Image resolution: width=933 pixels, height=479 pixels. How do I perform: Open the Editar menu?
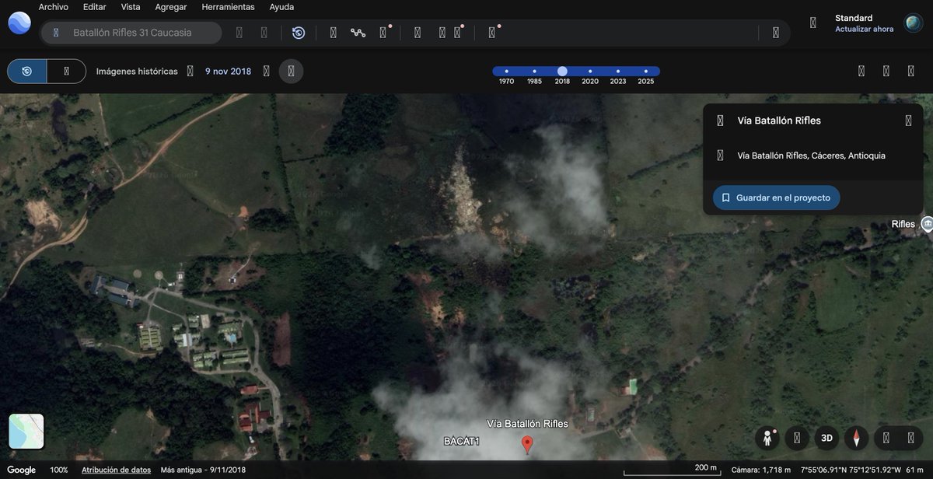(94, 7)
